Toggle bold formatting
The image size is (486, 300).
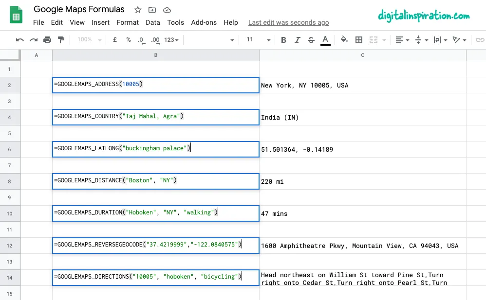[284, 40]
